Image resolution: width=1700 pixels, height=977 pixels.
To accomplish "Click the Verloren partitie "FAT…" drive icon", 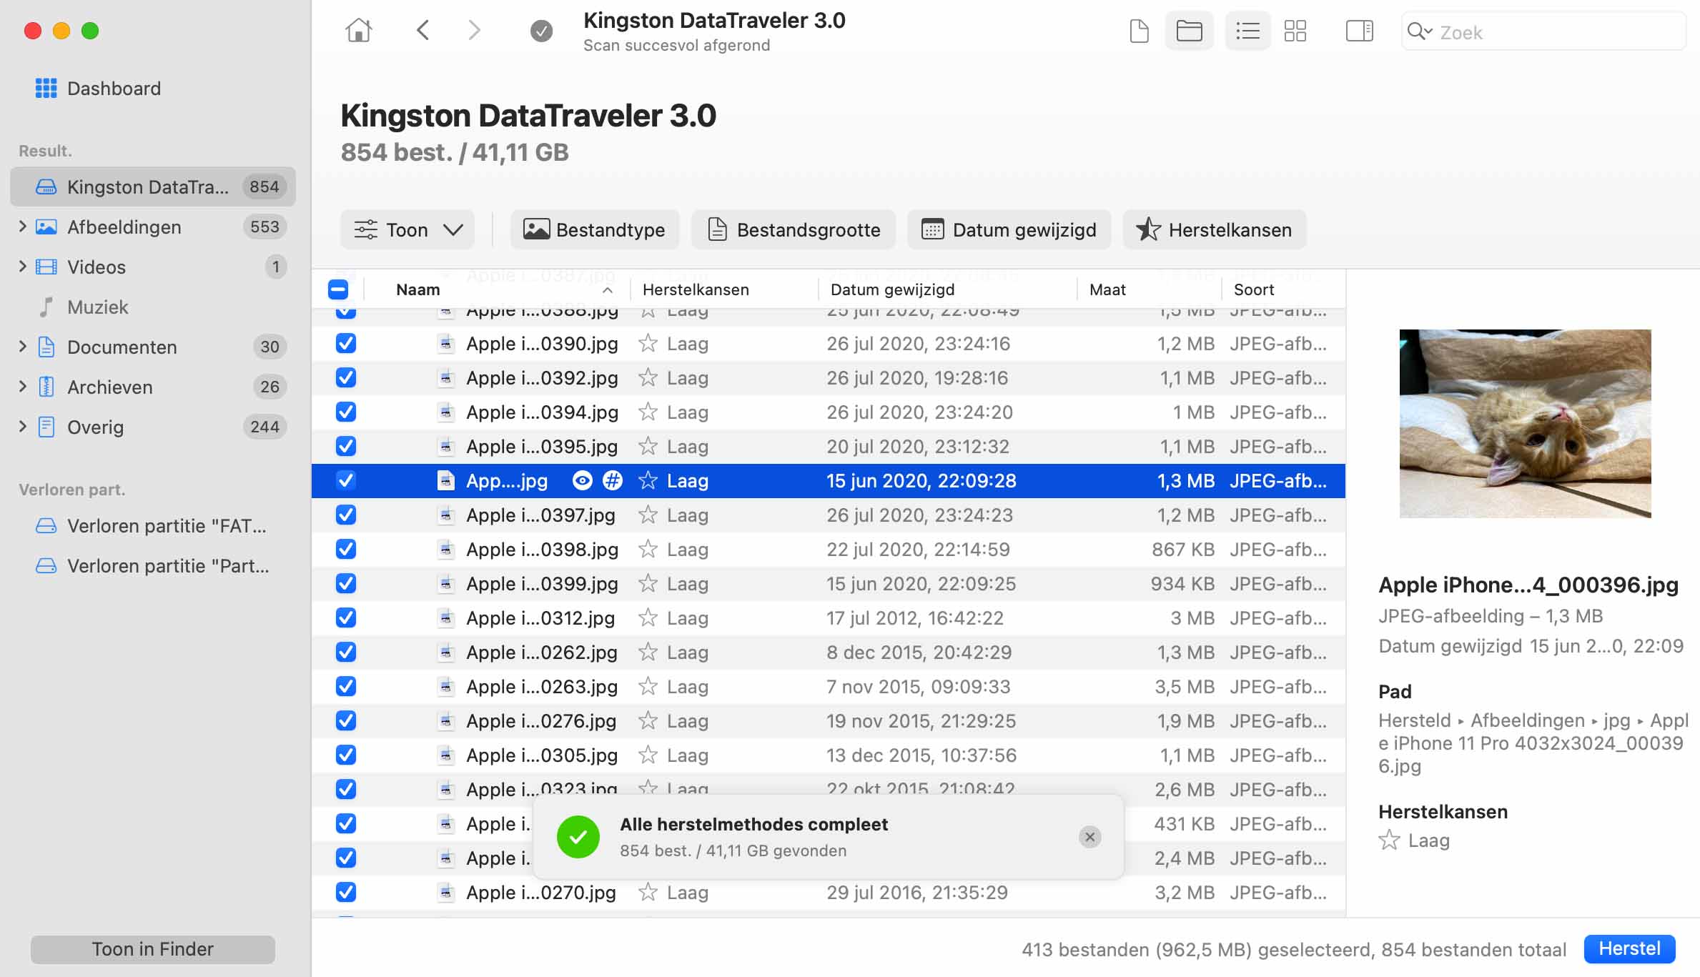I will tap(46, 525).
